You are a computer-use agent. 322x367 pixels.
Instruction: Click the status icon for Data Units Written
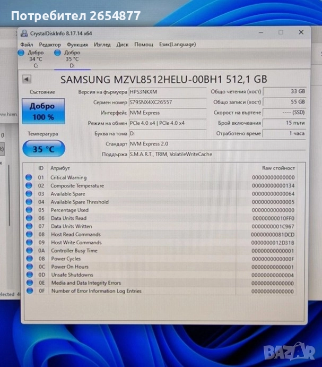click(x=29, y=226)
